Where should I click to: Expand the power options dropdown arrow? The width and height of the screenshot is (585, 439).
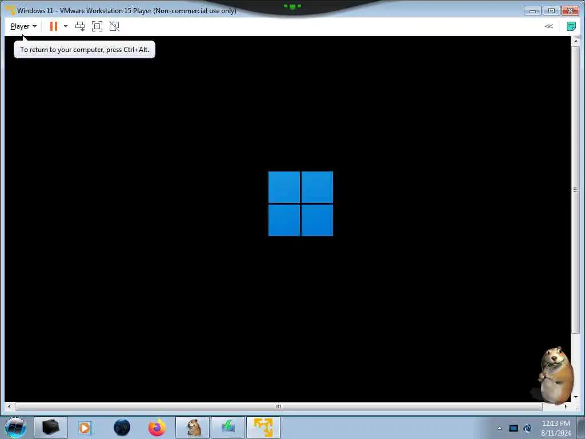tap(66, 26)
